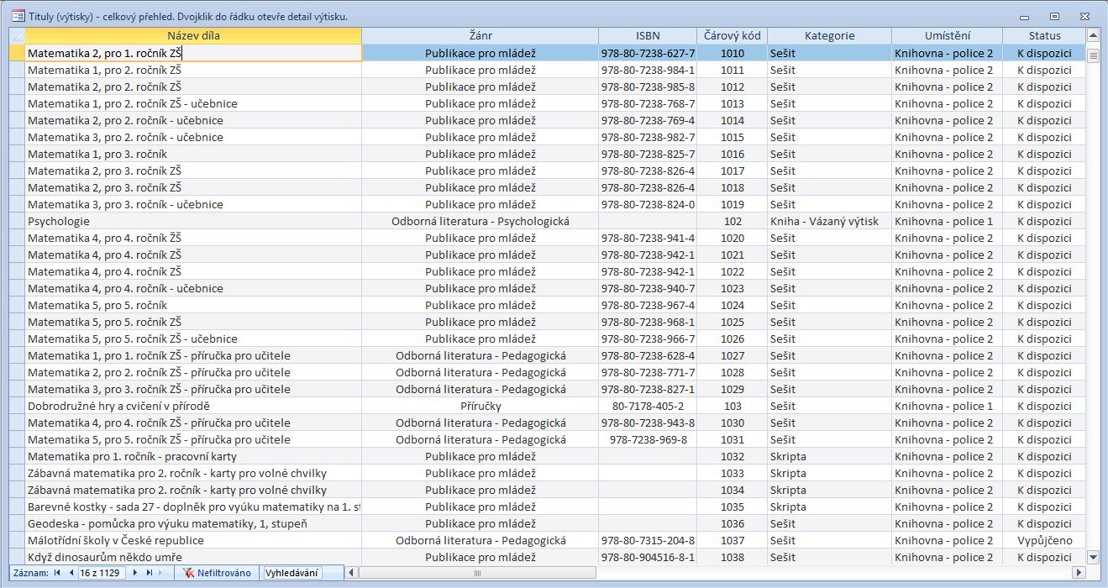Click the 'Geodeska - pomůcka pro výuku matematiky' title
1108x588 pixels.
coord(193,523)
